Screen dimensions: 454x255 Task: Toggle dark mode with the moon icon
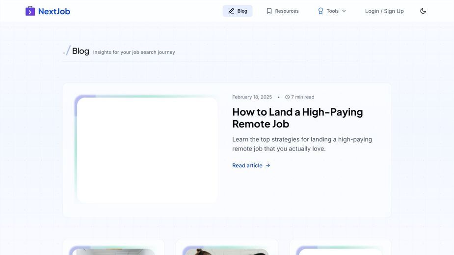click(x=423, y=11)
